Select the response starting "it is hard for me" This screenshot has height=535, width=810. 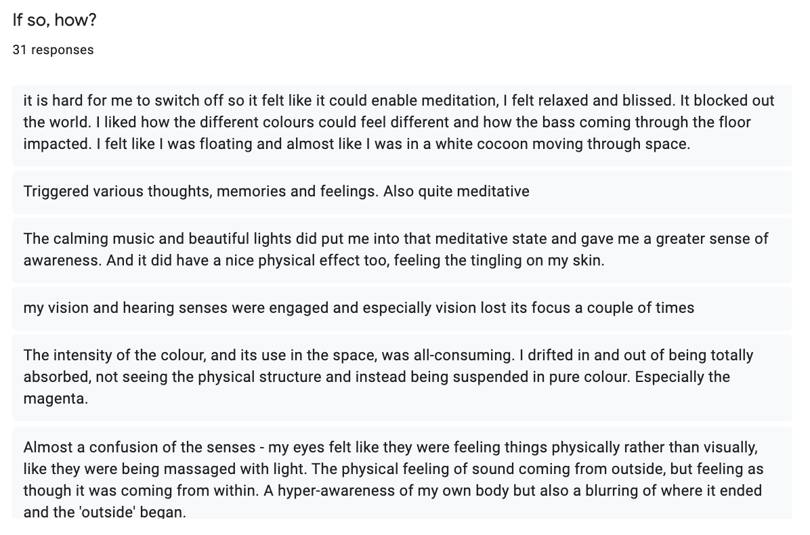(400, 123)
